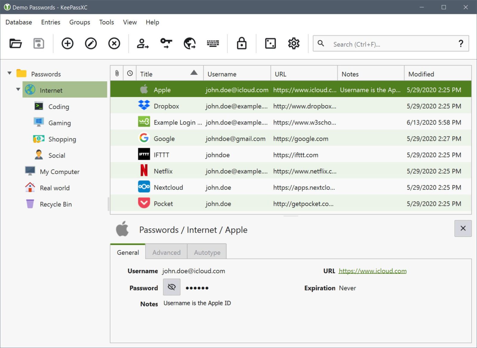Edit the selected Apple entry

tap(90, 43)
